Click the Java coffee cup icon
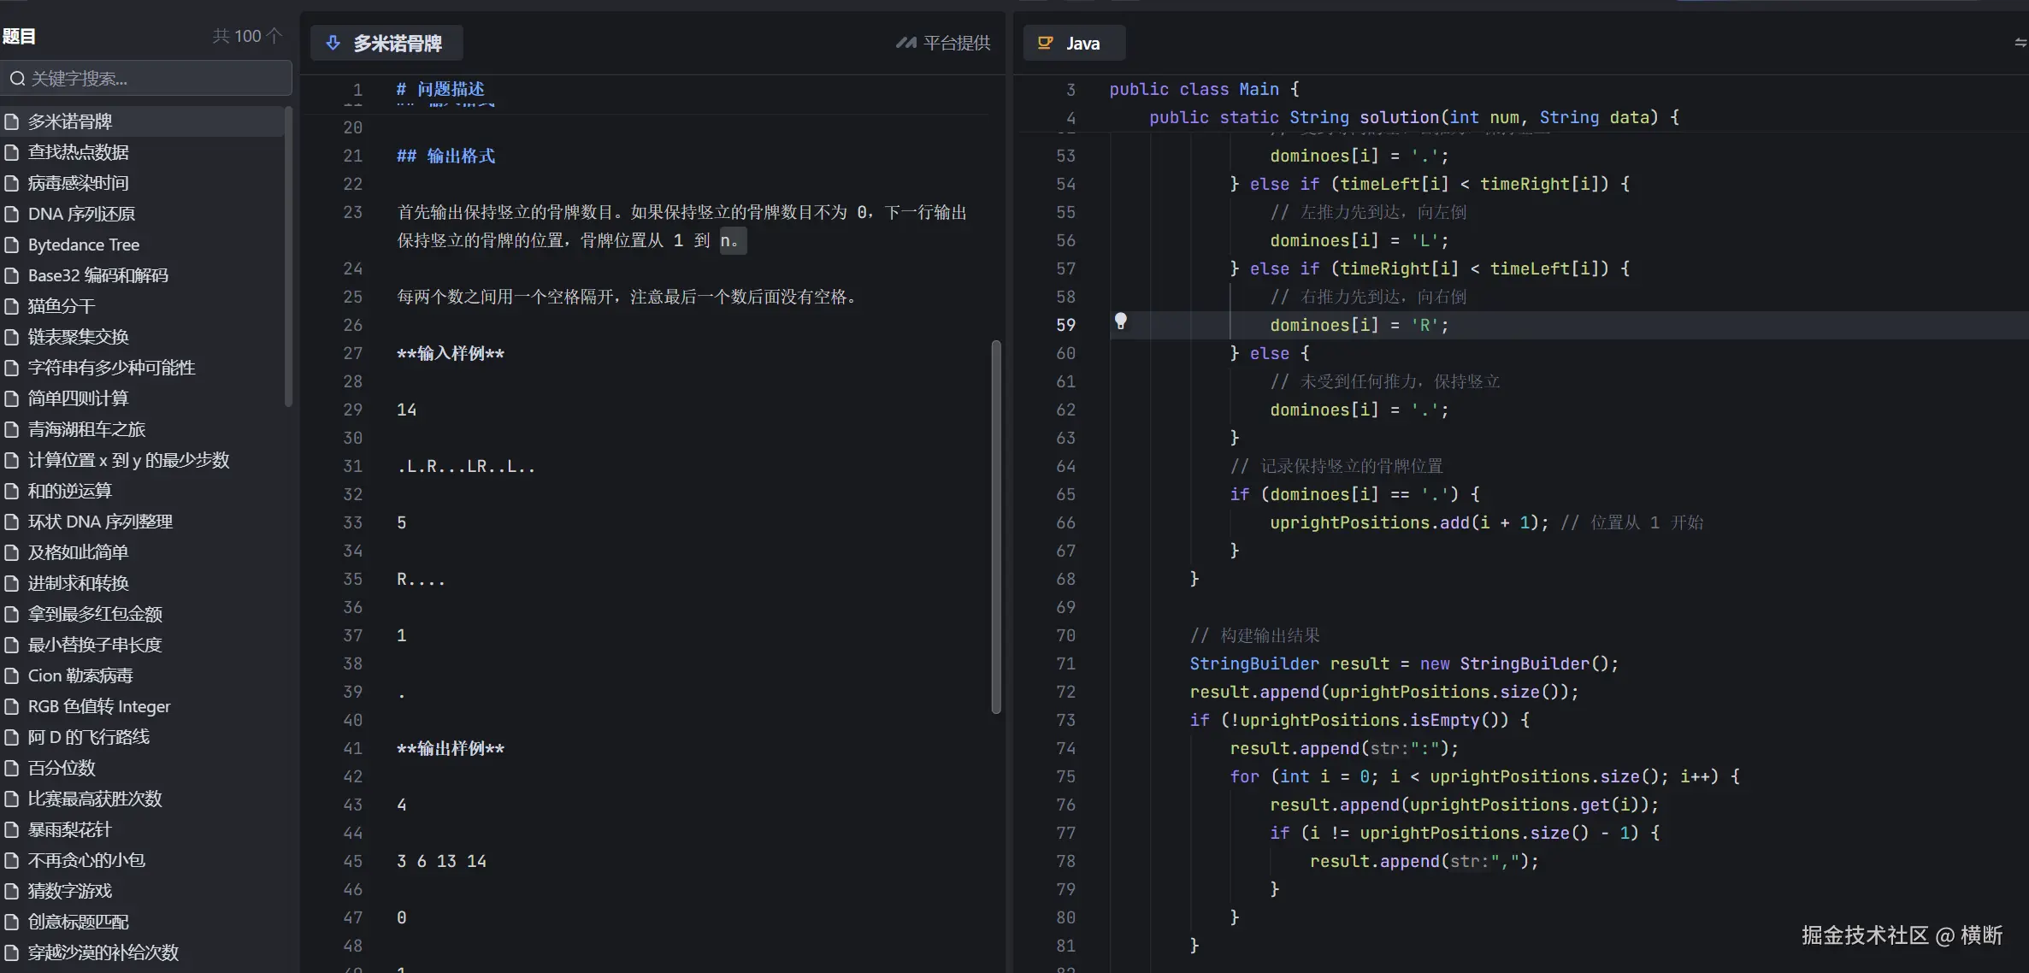 pos(1045,43)
